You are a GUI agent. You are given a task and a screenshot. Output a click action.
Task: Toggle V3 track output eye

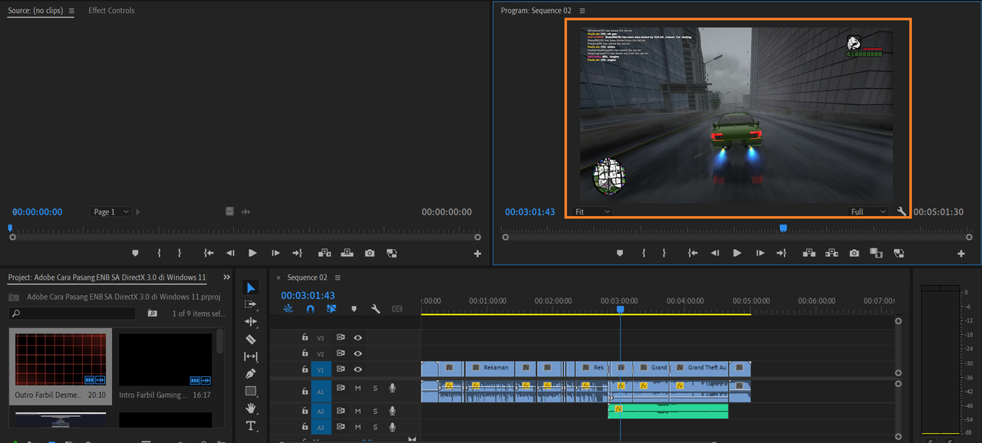tap(358, 337)
